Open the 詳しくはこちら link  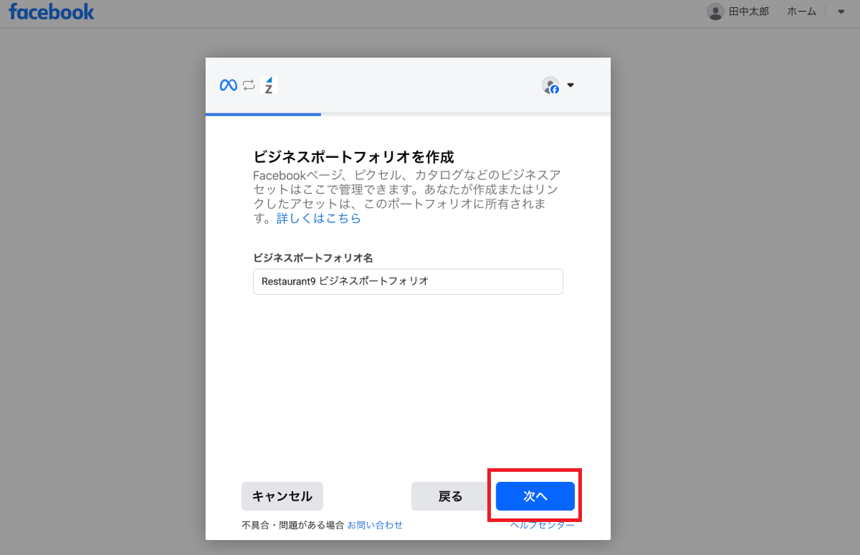click(x=319, y=219)
